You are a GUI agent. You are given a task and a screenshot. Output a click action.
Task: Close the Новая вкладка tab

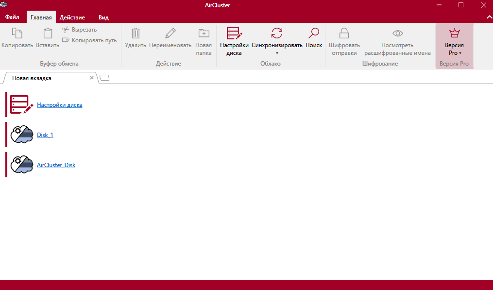tap(92, 78)
